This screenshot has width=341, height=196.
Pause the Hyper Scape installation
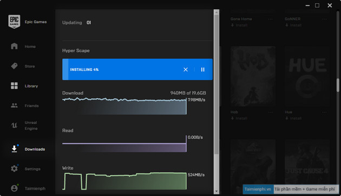(x=202, y=70)
